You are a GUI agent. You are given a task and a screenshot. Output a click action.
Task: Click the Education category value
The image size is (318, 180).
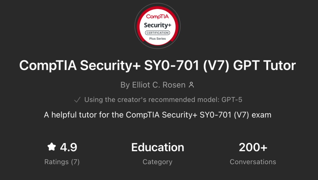point(158,147)
